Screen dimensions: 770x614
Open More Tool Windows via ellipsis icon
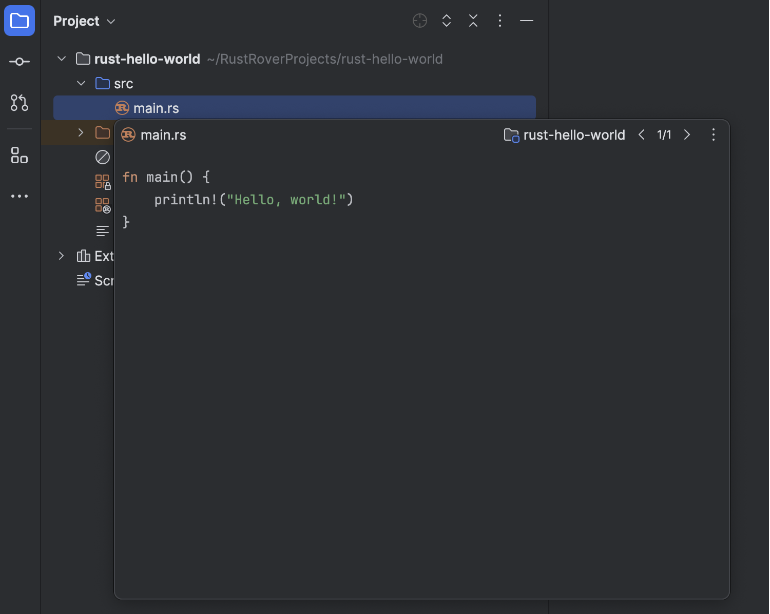tap(19, 196)
